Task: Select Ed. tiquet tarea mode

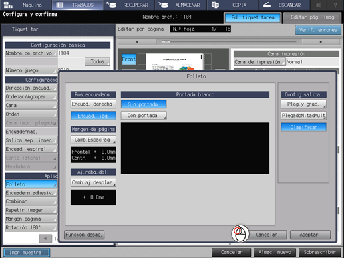Action: tap(253, 17)
